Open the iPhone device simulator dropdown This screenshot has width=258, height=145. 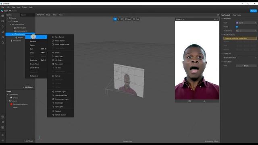[x=180, y=19]
